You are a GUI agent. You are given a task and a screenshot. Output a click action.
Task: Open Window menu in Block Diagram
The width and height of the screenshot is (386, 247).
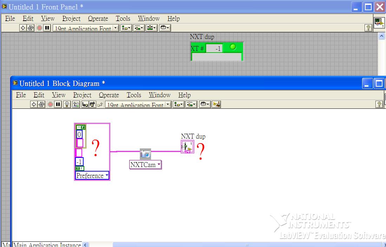[159, 95]
